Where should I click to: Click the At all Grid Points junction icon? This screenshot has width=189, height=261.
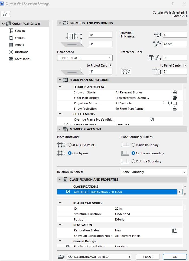coord(61,145)
